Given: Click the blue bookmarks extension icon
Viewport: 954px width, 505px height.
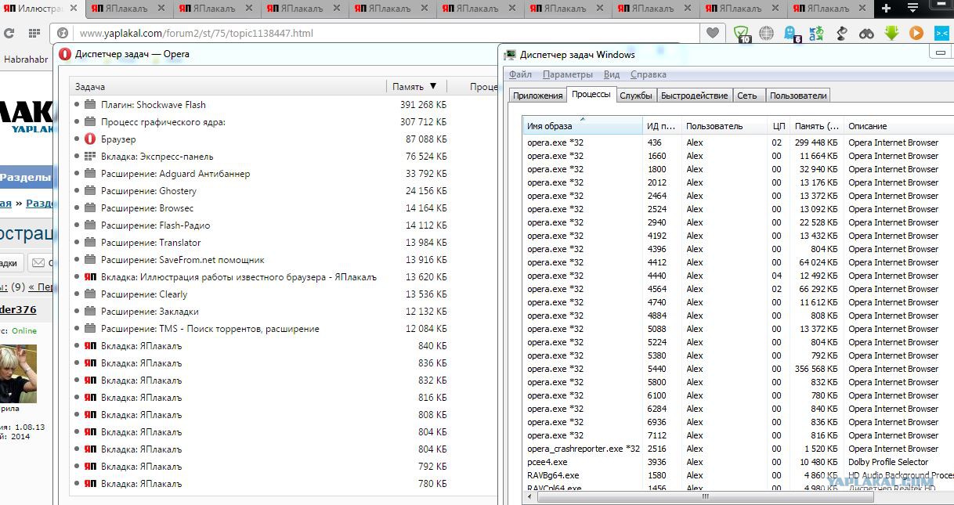Looking at the screenshot, I should (941, 33).
